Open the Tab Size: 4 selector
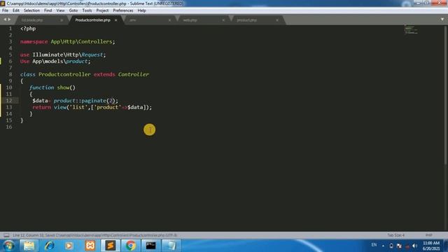This screenshot has width=448, height=252. pyautogui.click(x=396, y=235)
